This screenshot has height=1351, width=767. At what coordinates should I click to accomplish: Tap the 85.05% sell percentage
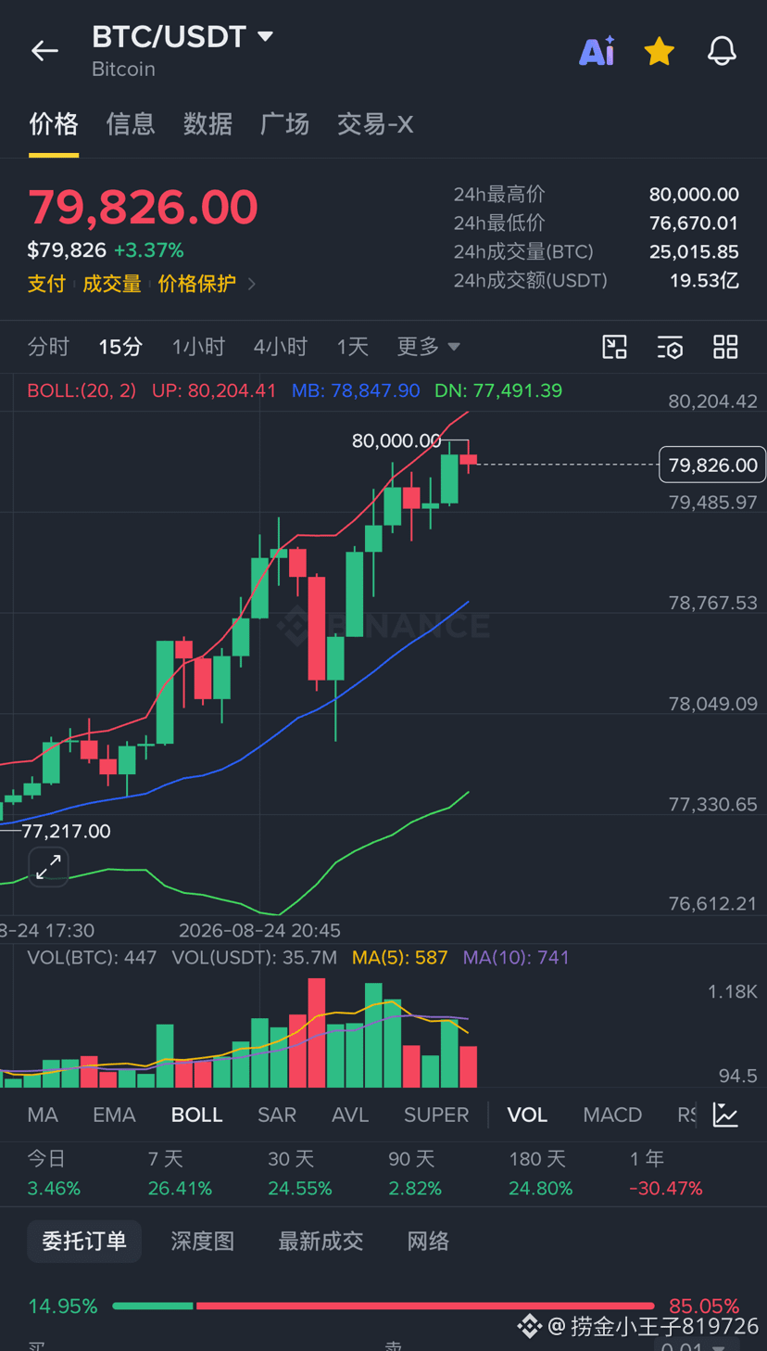click(x=704, y=1306)
